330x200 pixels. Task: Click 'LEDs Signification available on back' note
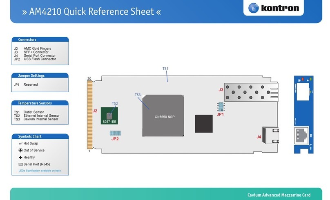coord(40,171)
